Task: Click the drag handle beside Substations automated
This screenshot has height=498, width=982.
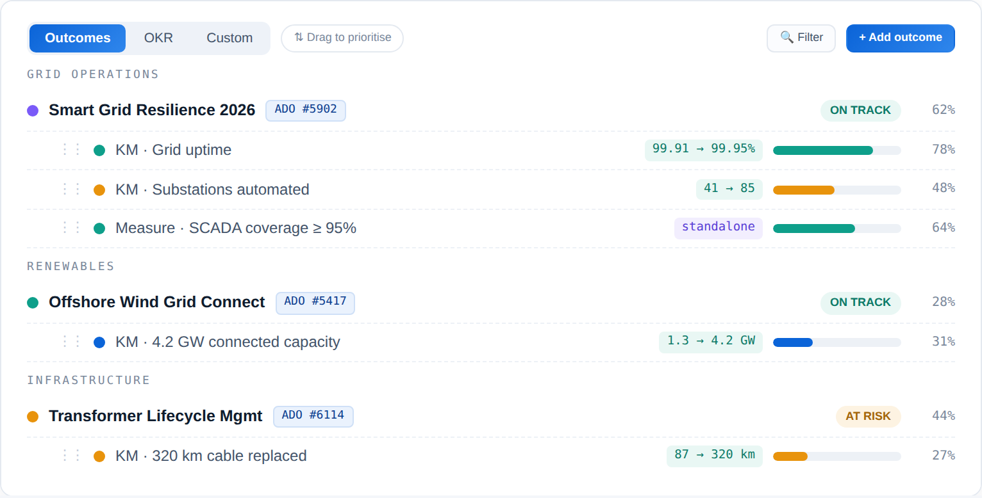Action: [x=71, y=189]
